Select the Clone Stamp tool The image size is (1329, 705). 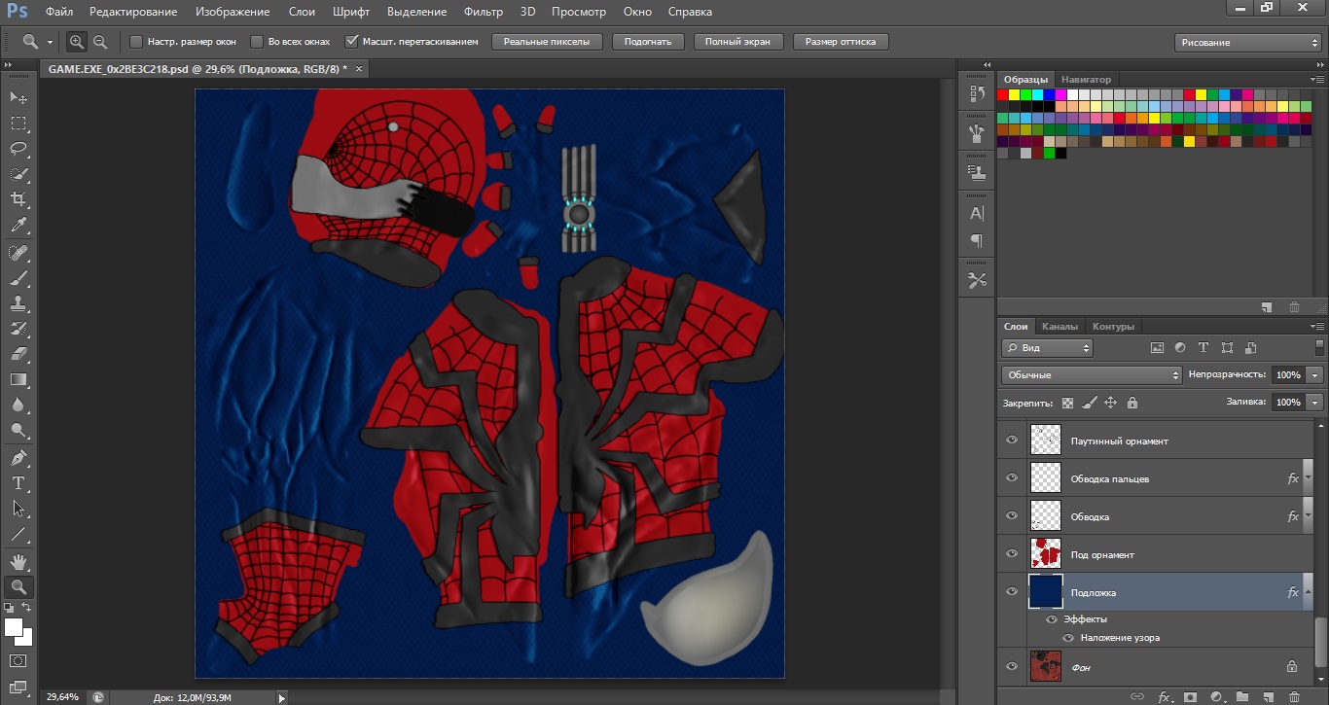coord(18,303)
